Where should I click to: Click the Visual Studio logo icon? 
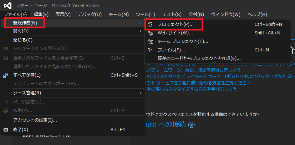pos(8,6)
